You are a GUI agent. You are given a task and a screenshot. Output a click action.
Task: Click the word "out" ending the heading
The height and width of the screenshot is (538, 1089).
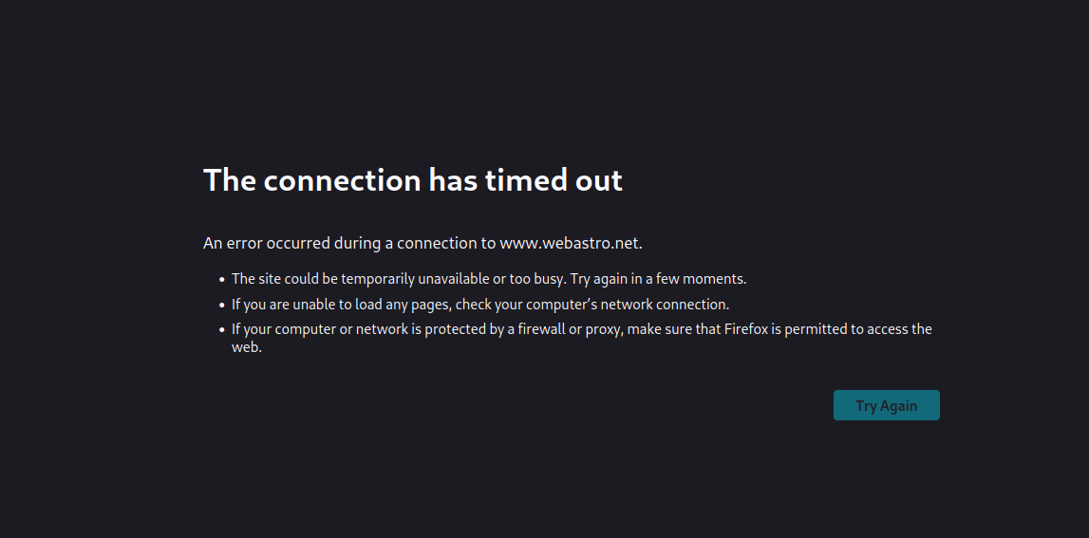click(x=599, y=179)
